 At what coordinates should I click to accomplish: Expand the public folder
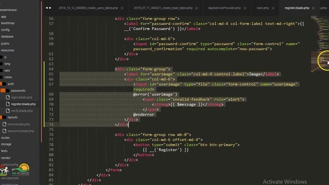click(x=5, y=44)
